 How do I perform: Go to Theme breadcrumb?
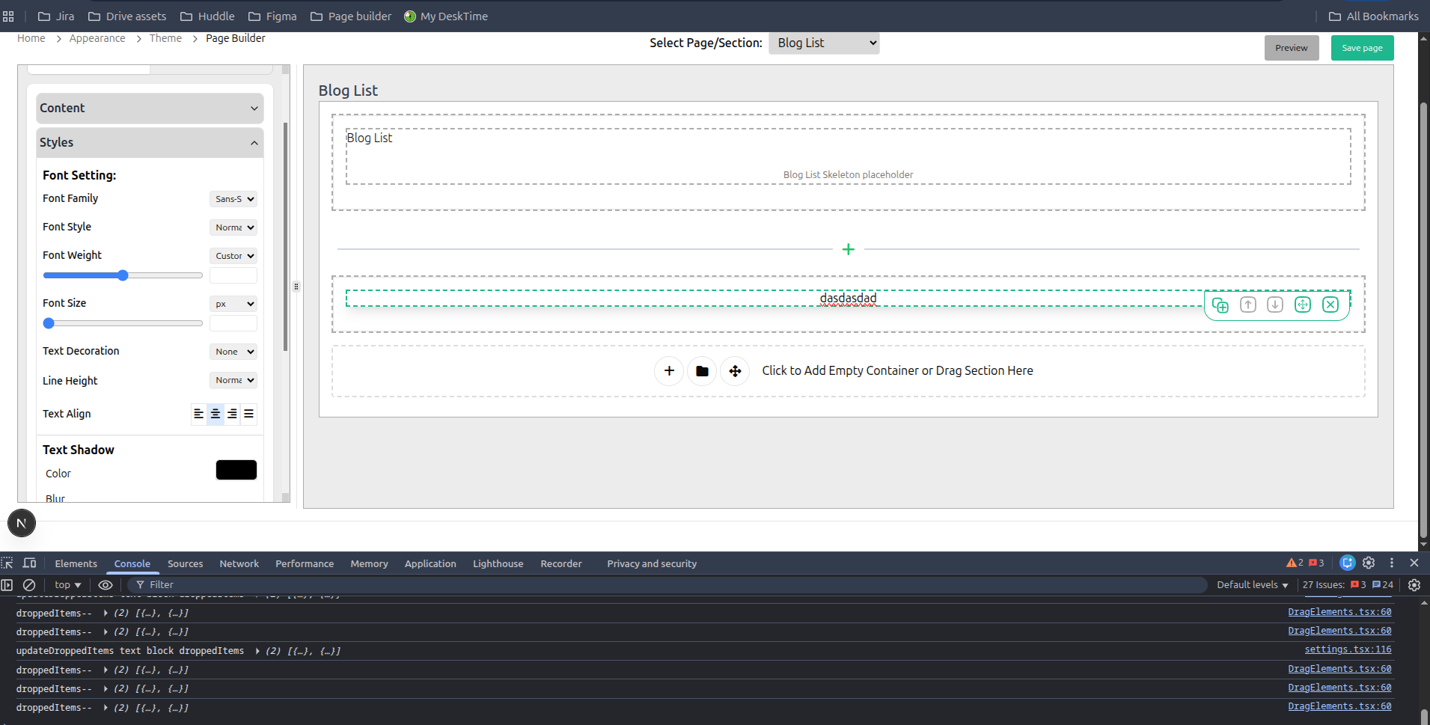[165, 38]
